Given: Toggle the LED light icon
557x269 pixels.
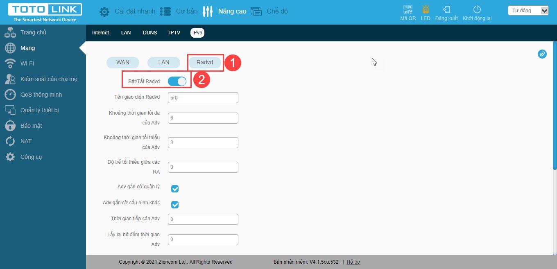Looking at the screenshot, I should pyautogui.click(x=426, y=9).
